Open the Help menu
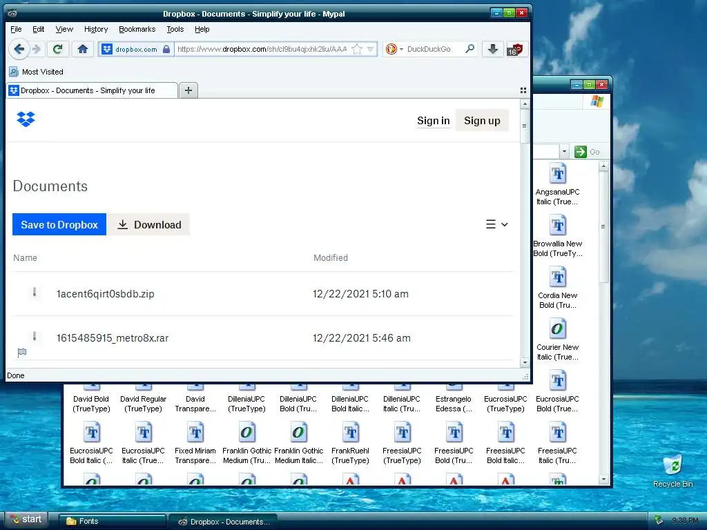 coord(202,29)
